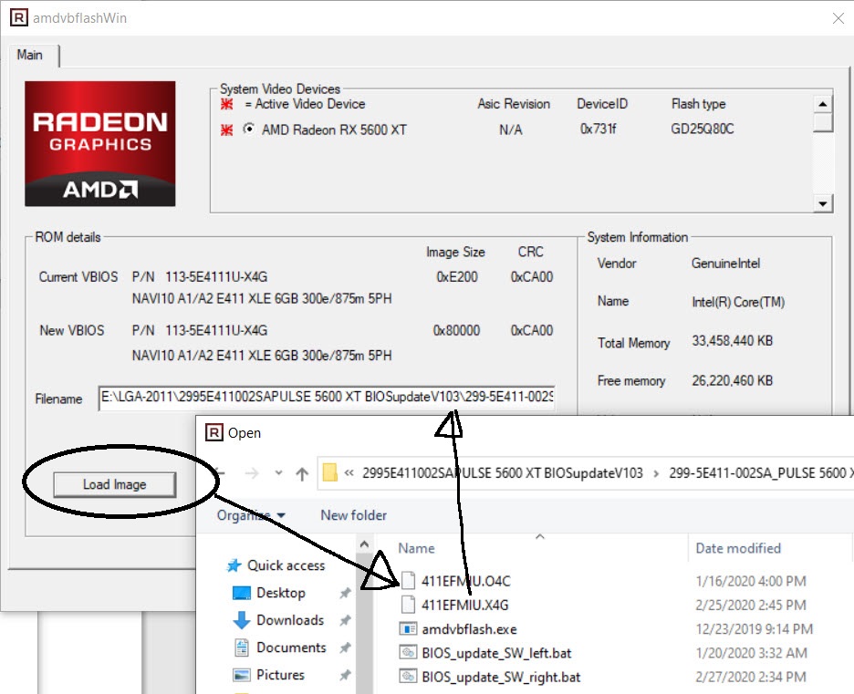Click Free memory value 26,220,460 KB
The height and width of the screenshot is (694, 854).
coord(732,380)
